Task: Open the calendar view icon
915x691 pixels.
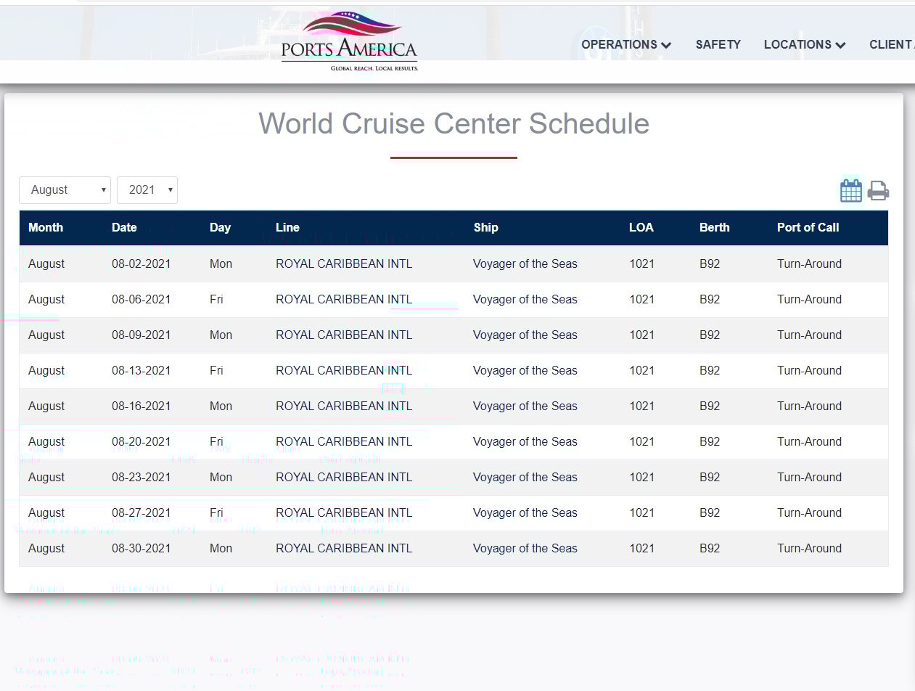Action: point(850,191)
